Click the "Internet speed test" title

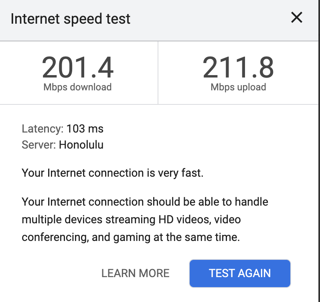pos(71,19)
